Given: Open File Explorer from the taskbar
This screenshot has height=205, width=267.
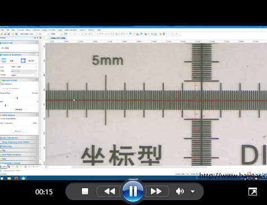Looking at the screenshot, I should click(x=9, y=178).
